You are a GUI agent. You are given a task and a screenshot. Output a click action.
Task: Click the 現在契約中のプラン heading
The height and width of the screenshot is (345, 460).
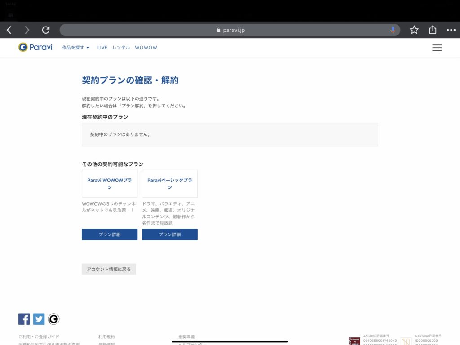(x=105, y=117)
